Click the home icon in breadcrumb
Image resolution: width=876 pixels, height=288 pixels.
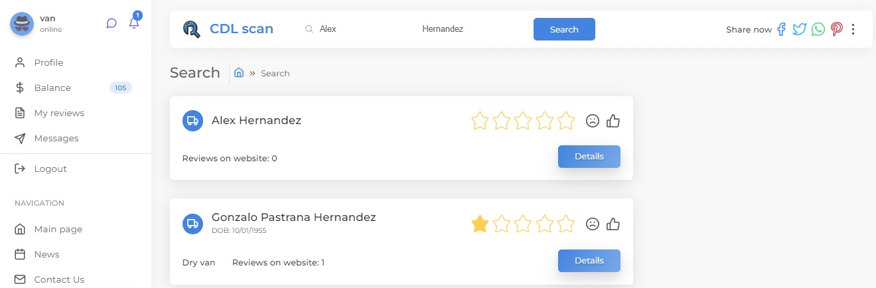pyautogui.click(x=239, y=73)
